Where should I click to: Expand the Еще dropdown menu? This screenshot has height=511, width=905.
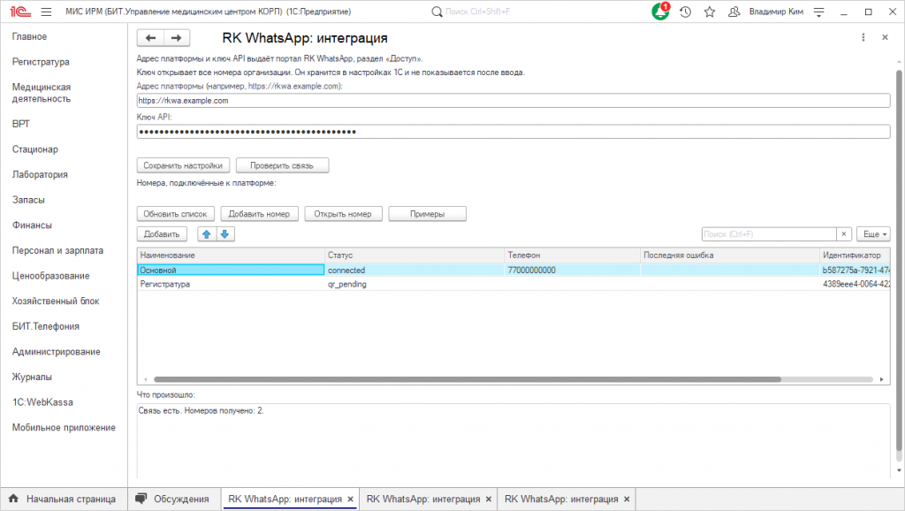(873, 234)
